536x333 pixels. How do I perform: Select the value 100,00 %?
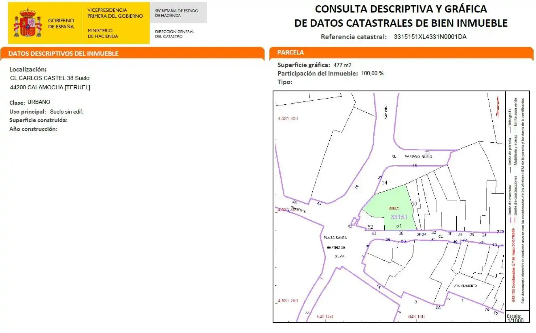point(372,74)
